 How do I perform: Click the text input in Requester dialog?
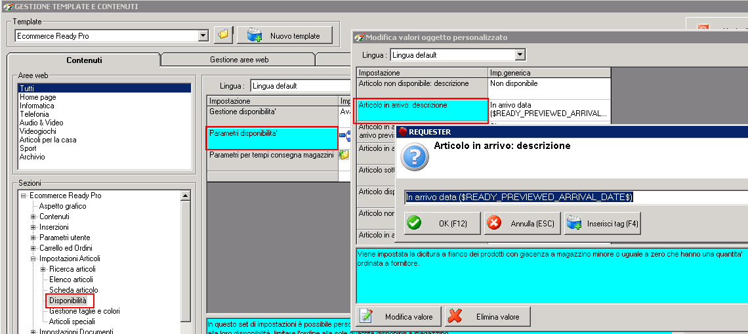click(575, 197)
